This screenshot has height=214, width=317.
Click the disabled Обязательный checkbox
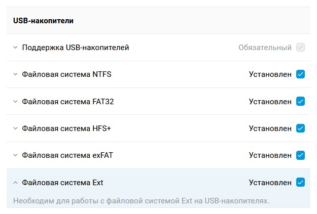(300, 48)
